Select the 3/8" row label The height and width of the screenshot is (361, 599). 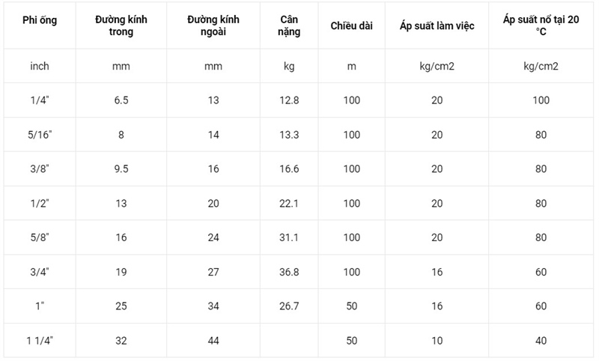click(40, 169)
